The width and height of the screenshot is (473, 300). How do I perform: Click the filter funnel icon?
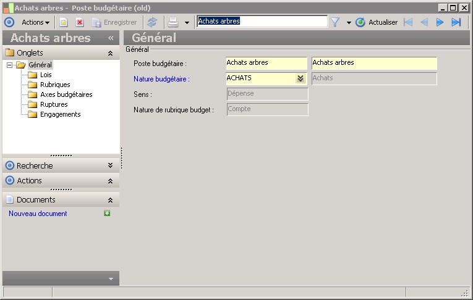pos(335,22)
